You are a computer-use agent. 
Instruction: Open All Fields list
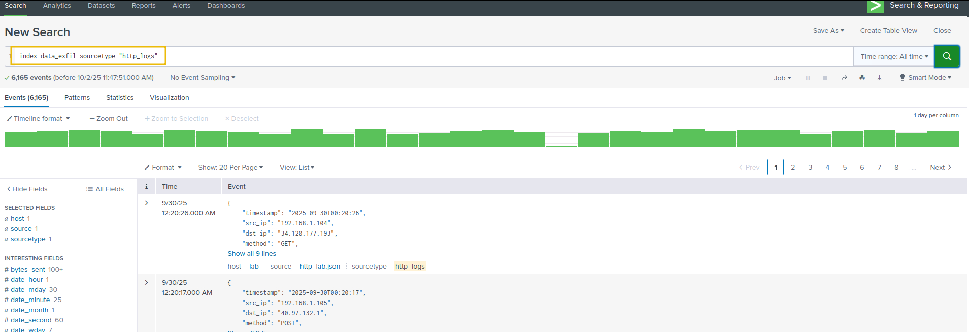(105, 189)
